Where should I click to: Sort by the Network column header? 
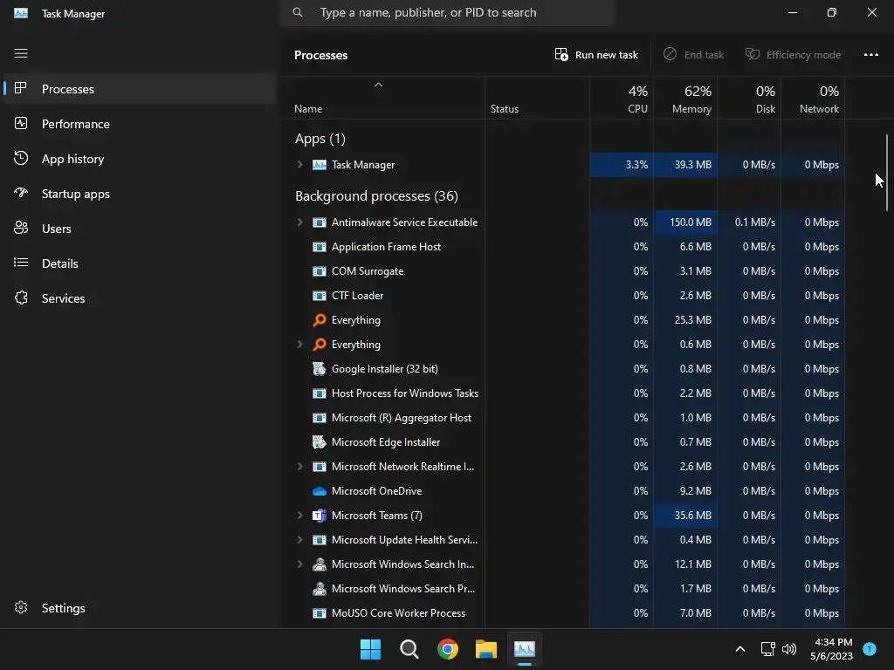click(x=813, y=99)
